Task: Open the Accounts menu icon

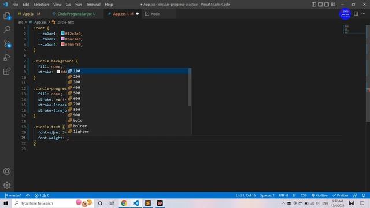Action: [x=7, y=172]
